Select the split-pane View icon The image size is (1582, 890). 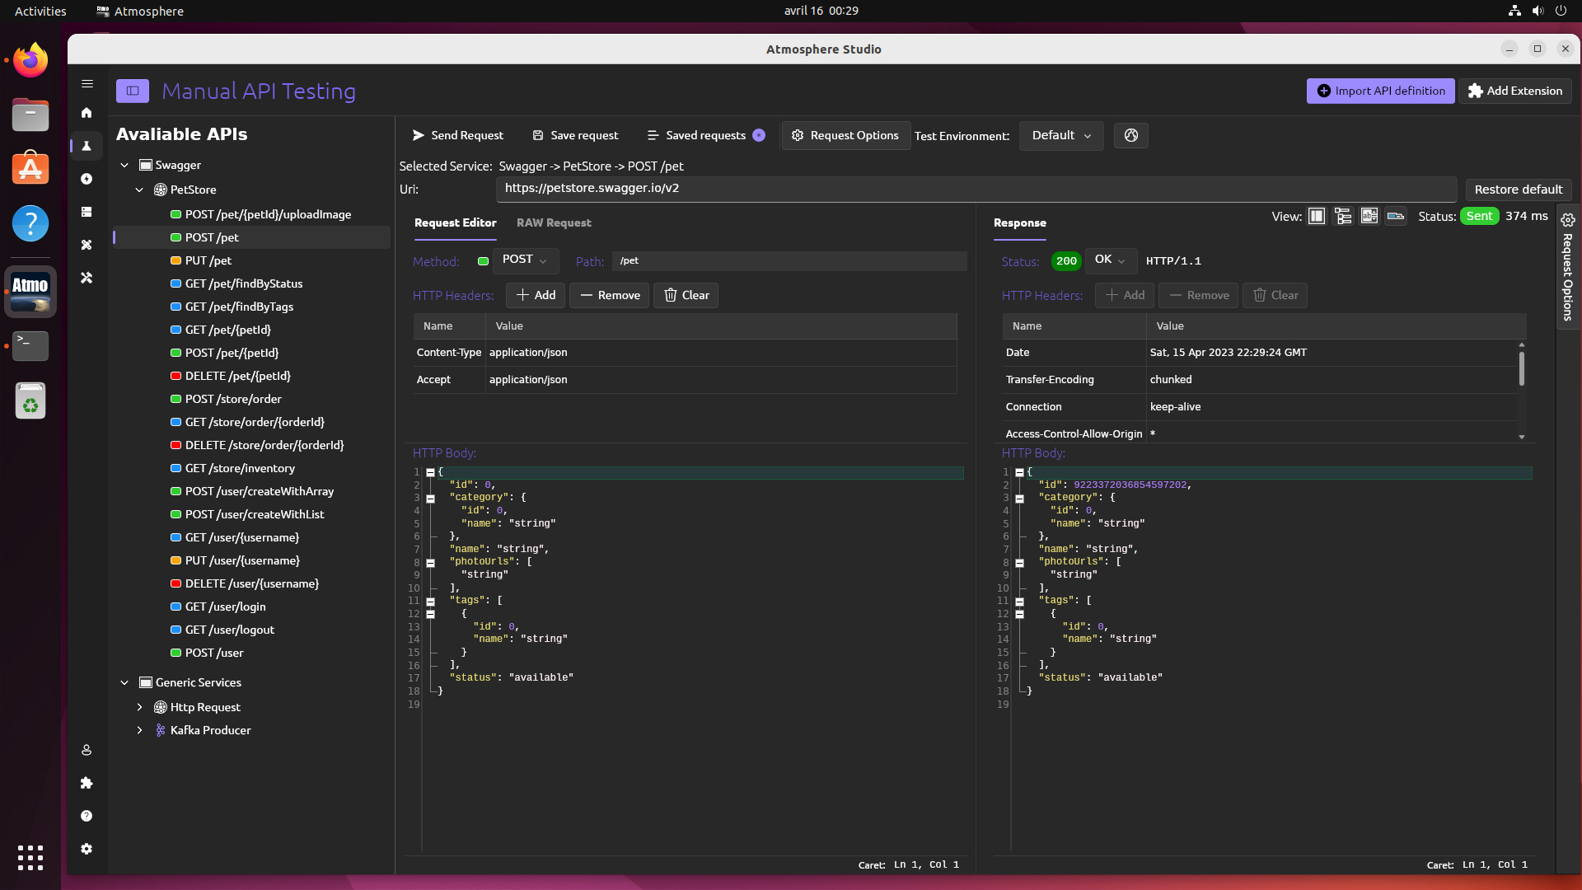coord(1316,216)
